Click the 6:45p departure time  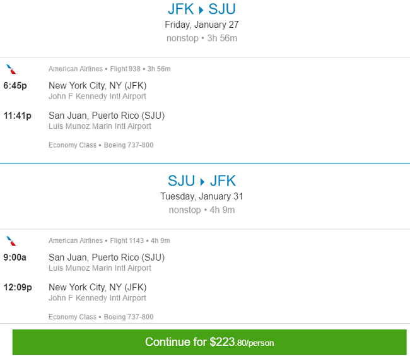[15, 86]
